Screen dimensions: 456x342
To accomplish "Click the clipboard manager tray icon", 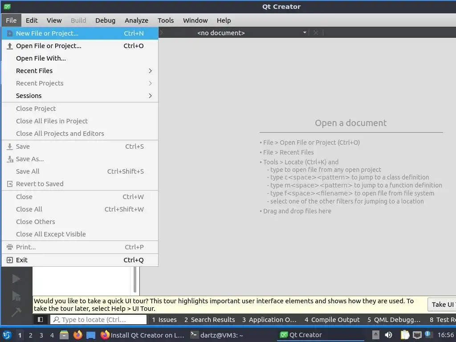I will tap(405, 335).
